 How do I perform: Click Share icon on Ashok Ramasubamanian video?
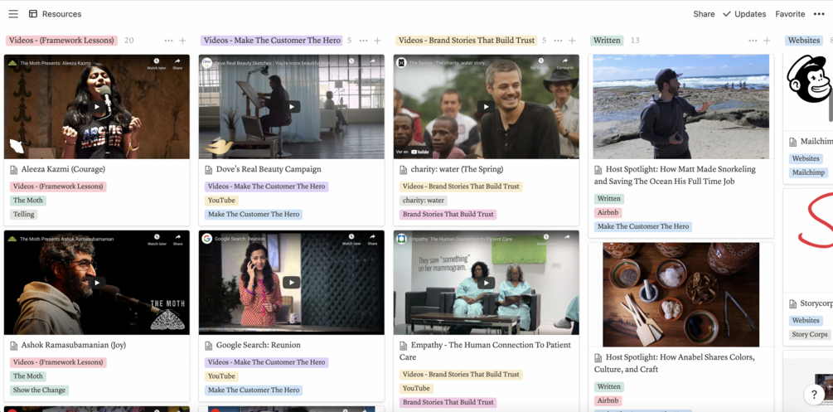[177, 240]
